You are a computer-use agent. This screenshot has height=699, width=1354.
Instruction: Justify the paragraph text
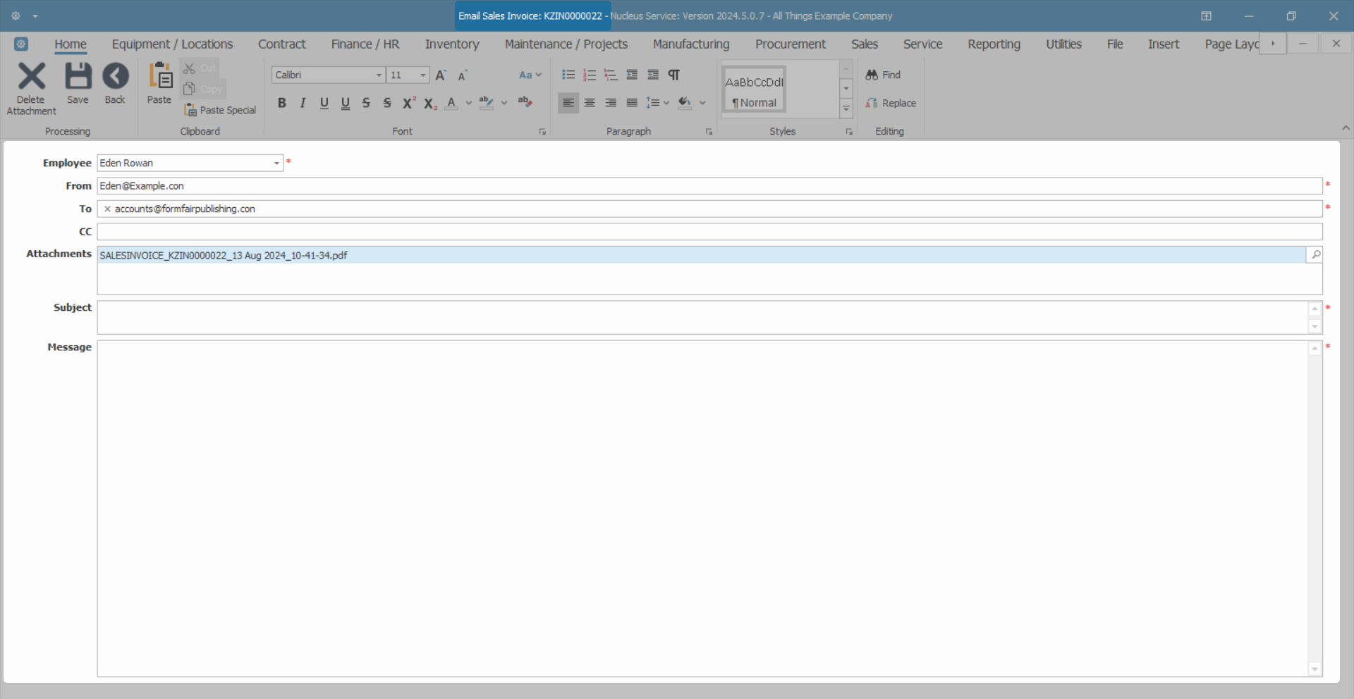[x=632, y=103]
